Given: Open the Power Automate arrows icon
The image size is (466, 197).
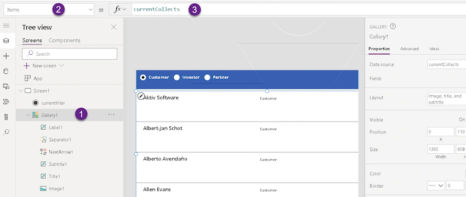Looking at the screenshot, I should [6, 102].
